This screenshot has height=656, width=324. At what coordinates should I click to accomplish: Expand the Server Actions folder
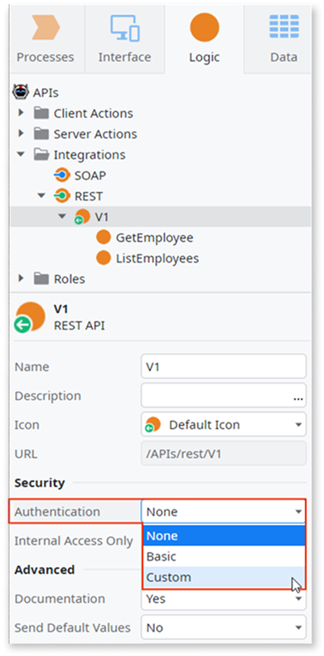(22, 134)
